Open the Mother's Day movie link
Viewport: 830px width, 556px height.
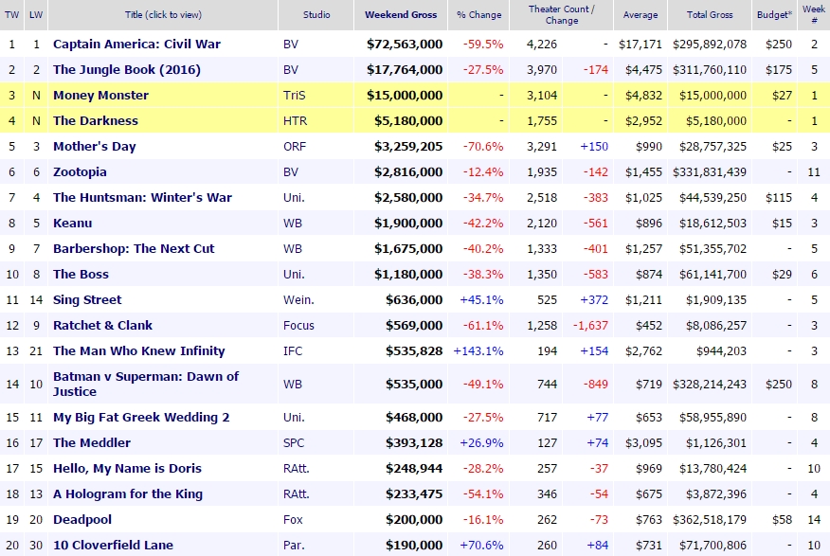[94, 147]
